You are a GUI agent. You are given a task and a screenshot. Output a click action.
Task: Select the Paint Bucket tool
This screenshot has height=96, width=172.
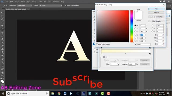[2, 49]
